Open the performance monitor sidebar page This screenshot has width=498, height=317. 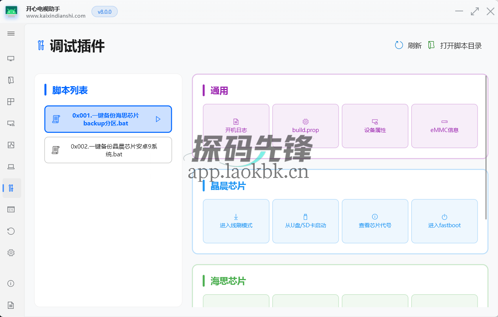tap(11, 145)
